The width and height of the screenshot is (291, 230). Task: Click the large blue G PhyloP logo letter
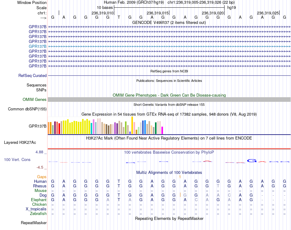252,161
